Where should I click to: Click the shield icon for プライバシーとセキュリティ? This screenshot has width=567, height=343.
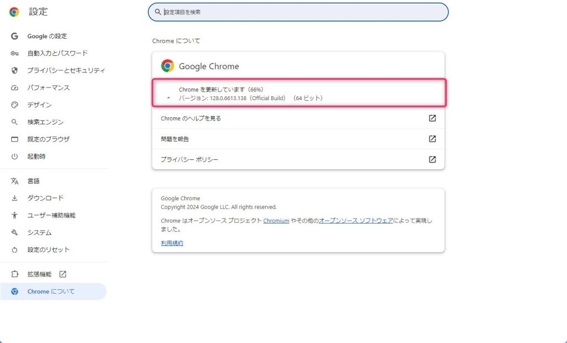coord(15,70)
